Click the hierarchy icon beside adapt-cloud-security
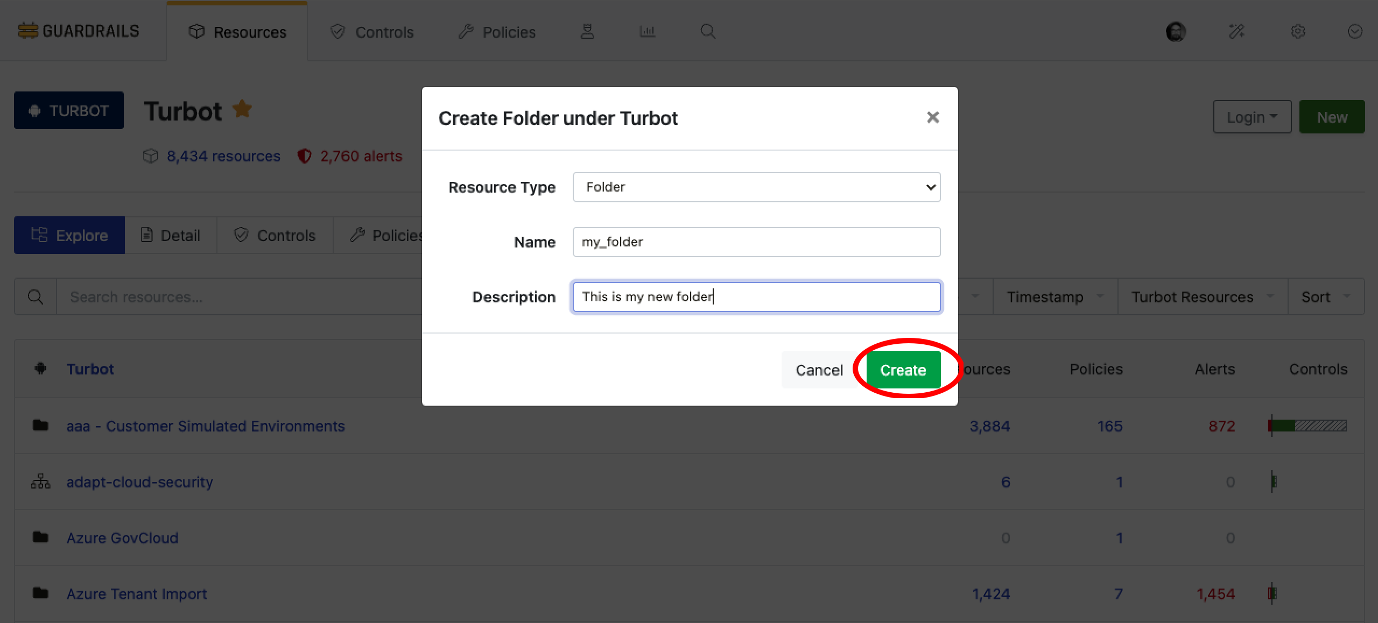Screen dimensions: 1378x623 tap(40, 482)
